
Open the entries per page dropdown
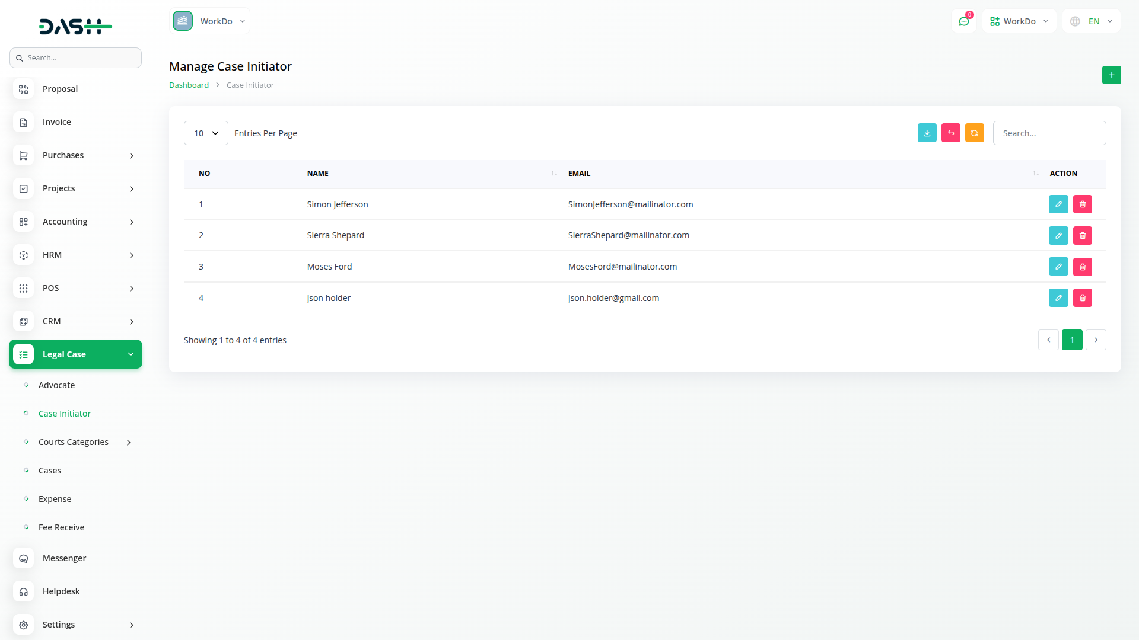(206, 133)
